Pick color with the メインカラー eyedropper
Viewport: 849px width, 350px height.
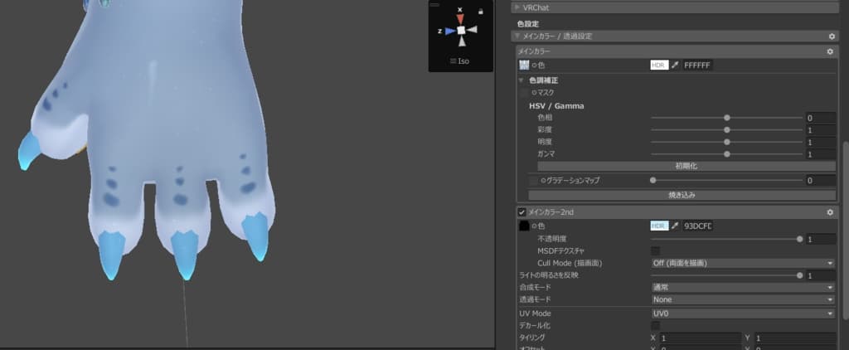point(675,65)
